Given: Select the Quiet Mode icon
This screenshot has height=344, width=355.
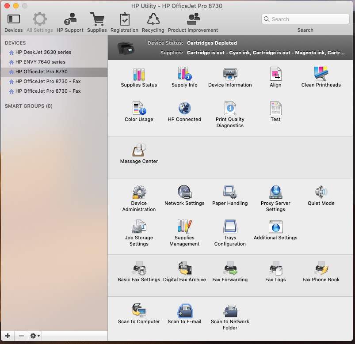Looking at the screenshot, I should coord(321,192).
